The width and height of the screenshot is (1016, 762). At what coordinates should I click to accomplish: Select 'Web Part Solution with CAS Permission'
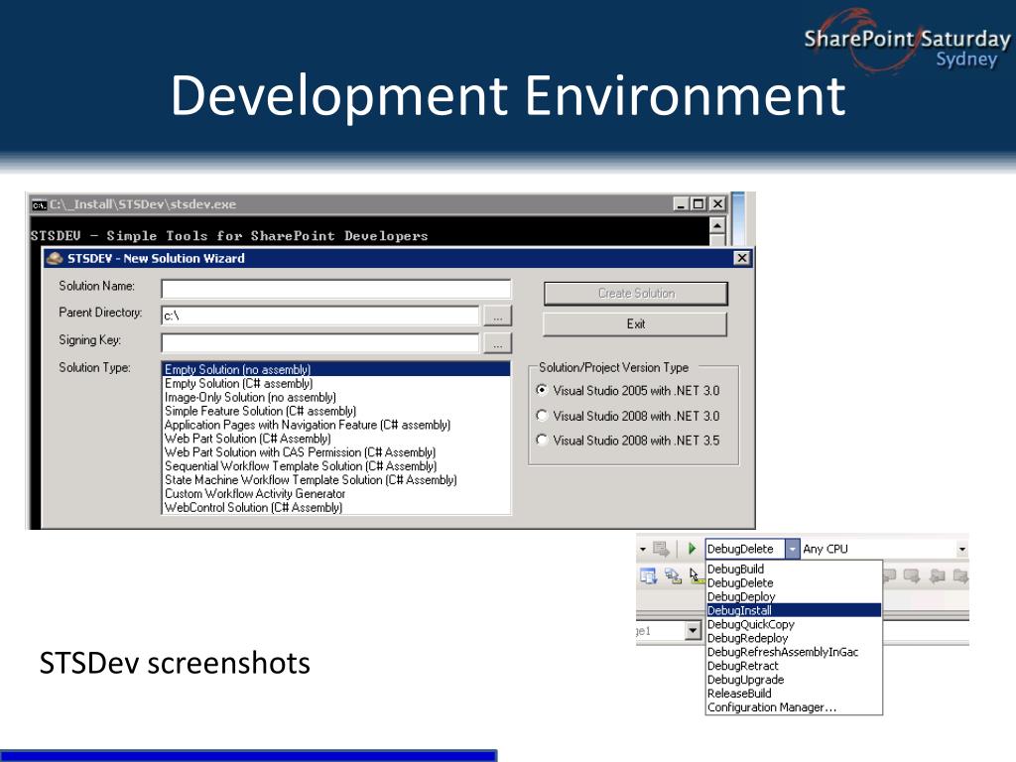335,452
